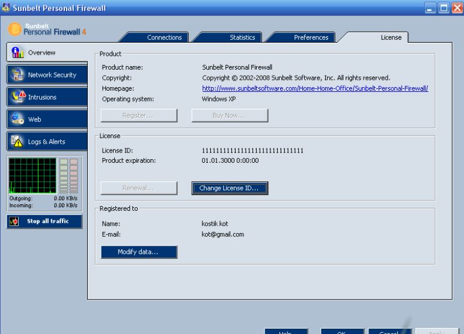The image size is (464, 334).
Task: Click the Help button at bottom
Action: [286, 332]
